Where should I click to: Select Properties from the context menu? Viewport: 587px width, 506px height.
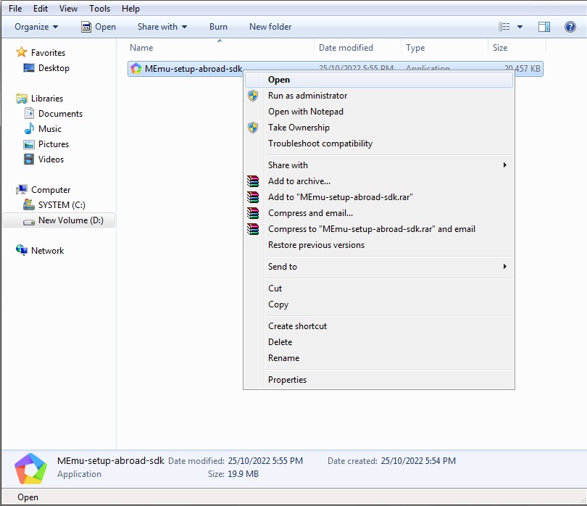[x=287, y=380]
